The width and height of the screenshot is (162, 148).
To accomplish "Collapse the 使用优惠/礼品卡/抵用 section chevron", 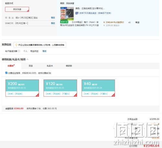I will tap(28, 59).
